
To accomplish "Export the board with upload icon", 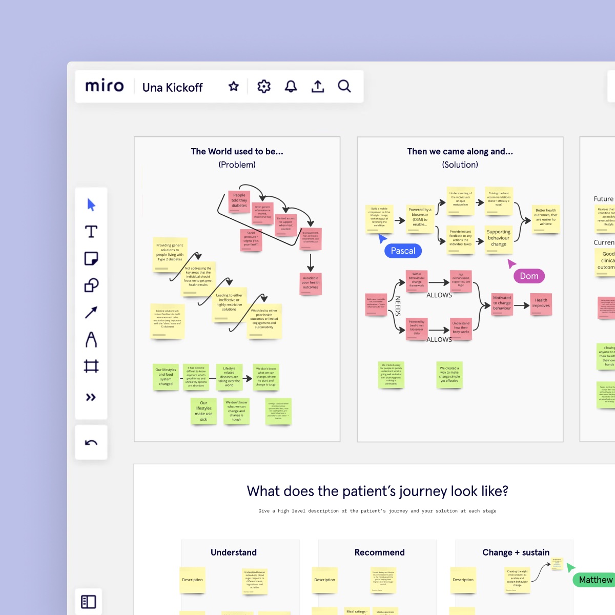I will 318,87.
